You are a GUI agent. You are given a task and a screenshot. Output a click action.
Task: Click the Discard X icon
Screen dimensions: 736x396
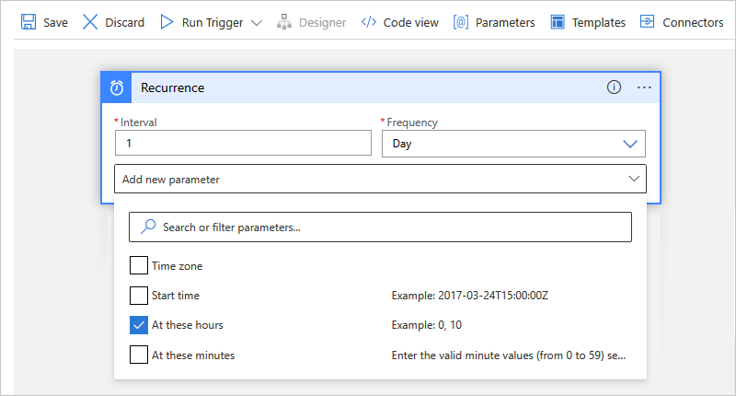[x=90, y=22]
